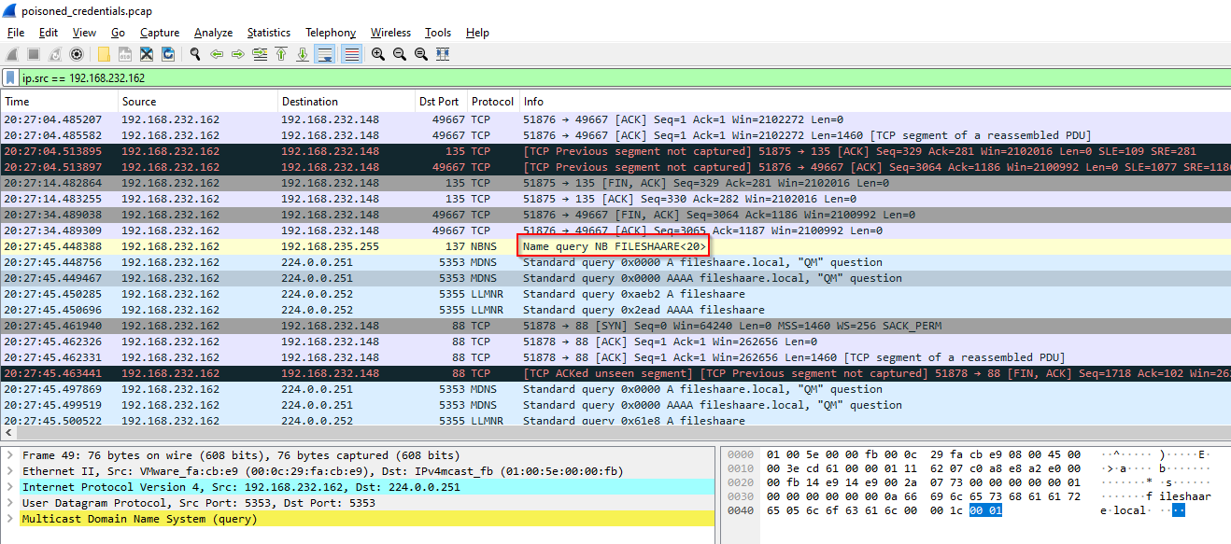Screen dimensions: 1231x544
Task: Toggle packet colorize rules icon
Action: pos(351,54)
